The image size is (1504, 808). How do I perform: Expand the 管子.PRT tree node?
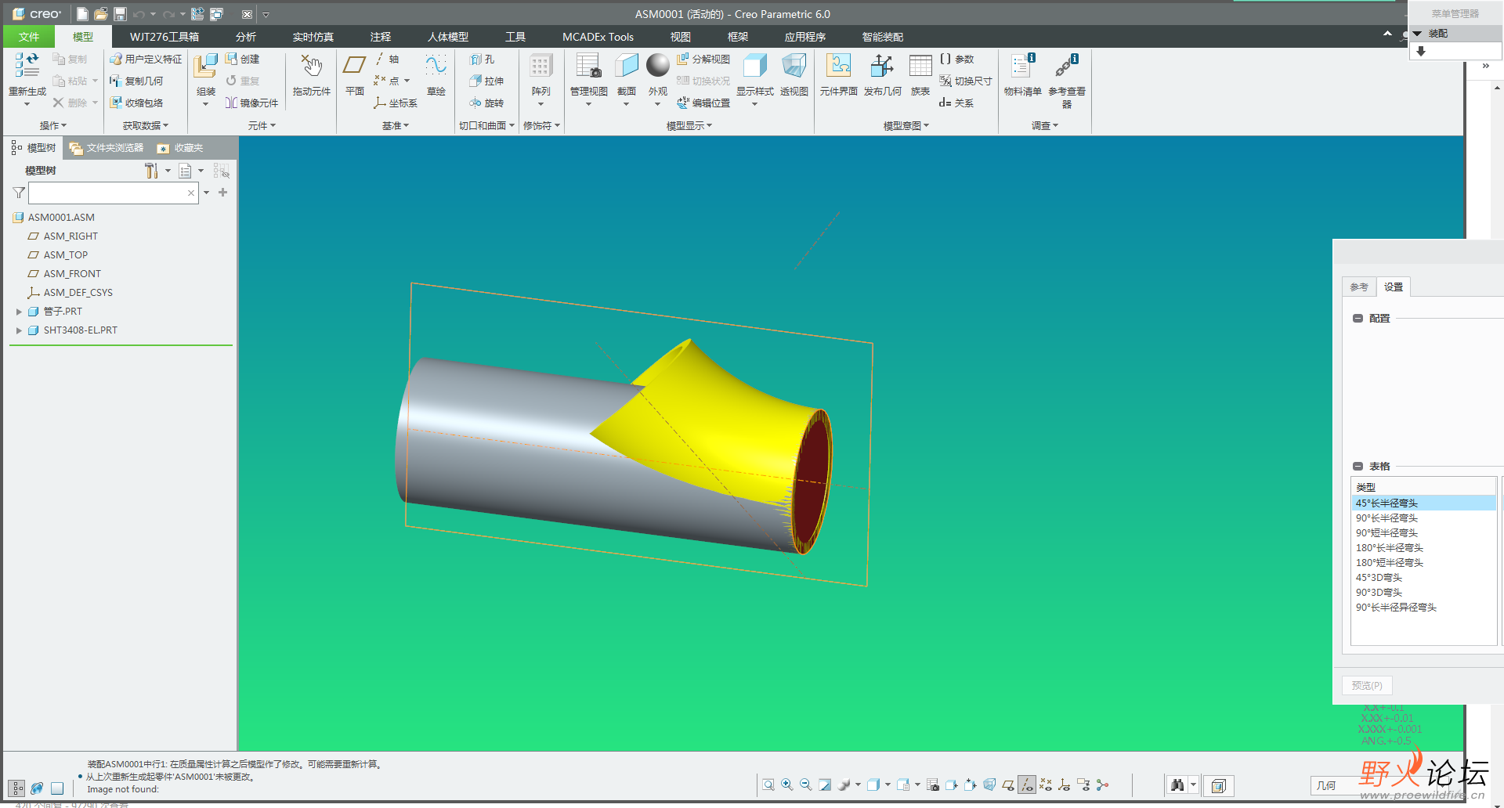pyautogui.click(x=19, y=312)
